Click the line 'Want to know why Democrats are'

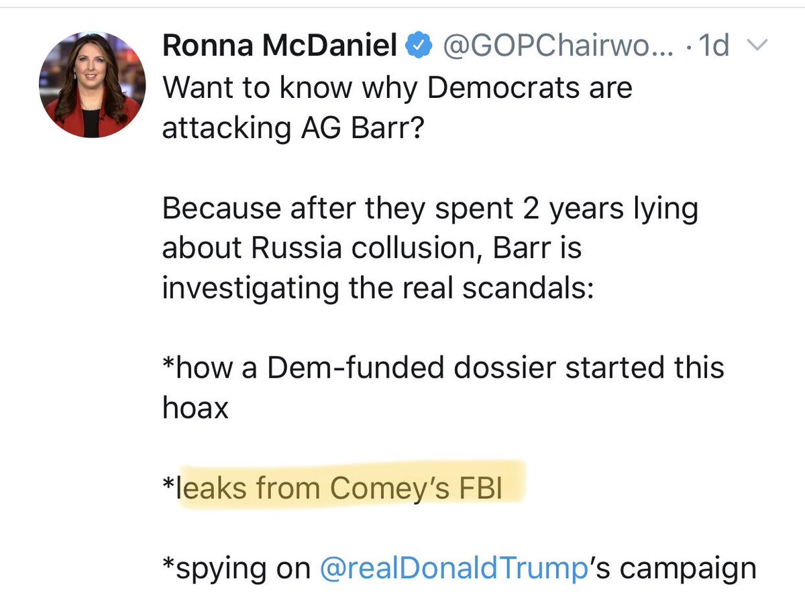tap(397, 89)
